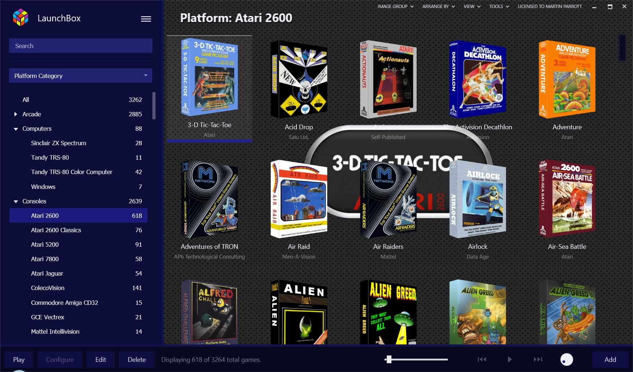Select Acid Drop box art
633x372 pixels.
(x=299, y=79)
